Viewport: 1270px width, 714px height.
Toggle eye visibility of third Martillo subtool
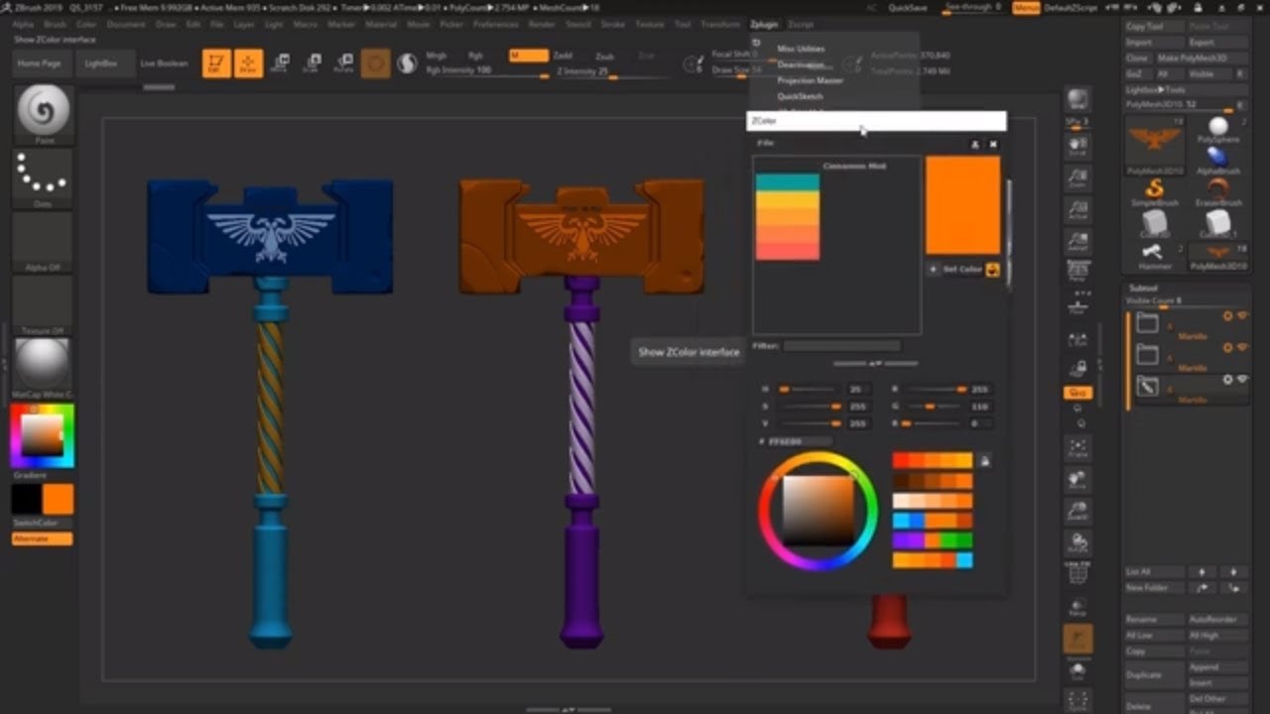[x=1241, y=380]
